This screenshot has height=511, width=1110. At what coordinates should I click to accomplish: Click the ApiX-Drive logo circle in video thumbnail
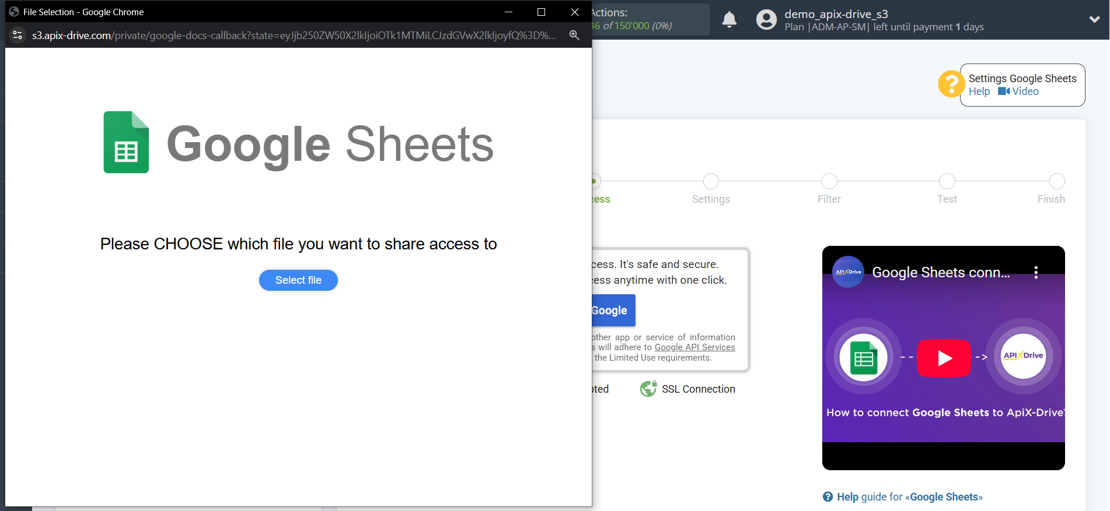(x=1023, y=356)
